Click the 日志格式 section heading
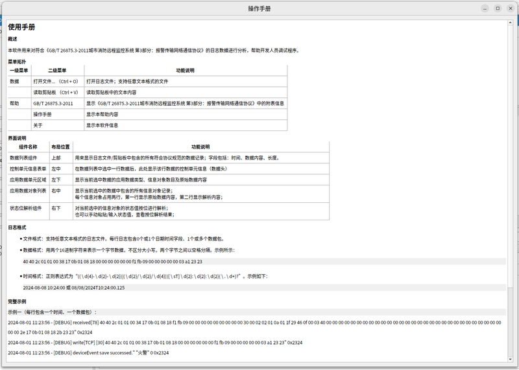 [17, 227]
